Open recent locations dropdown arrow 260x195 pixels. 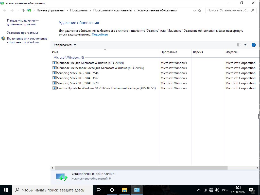tap(18, 10)
